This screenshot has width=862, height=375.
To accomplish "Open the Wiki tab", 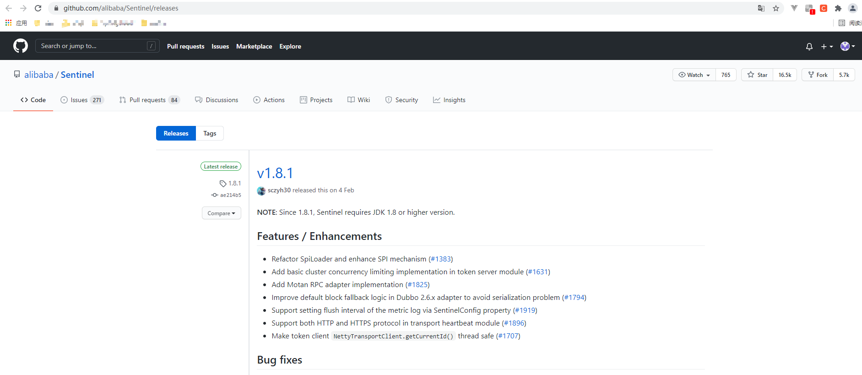I will [358, 100].
